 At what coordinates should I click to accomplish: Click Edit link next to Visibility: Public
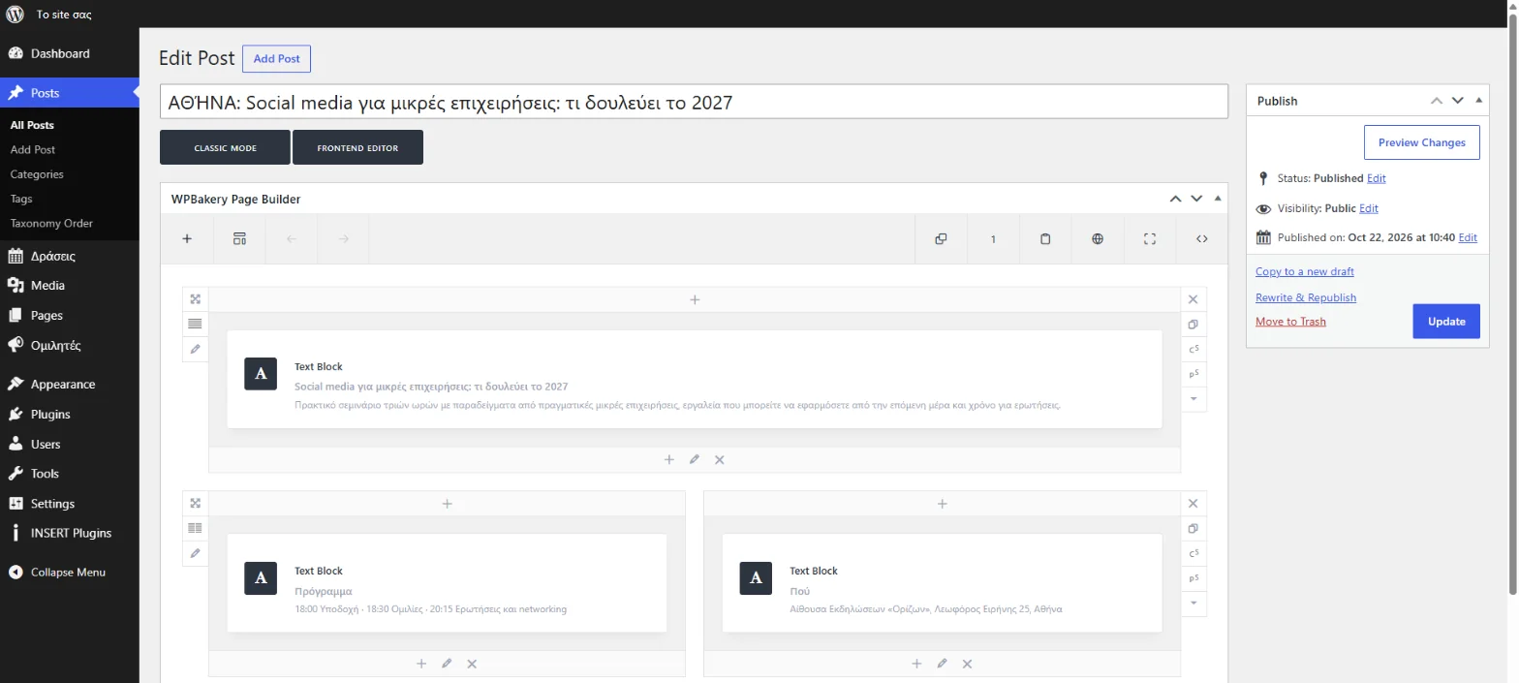[x=1368, y=208]
